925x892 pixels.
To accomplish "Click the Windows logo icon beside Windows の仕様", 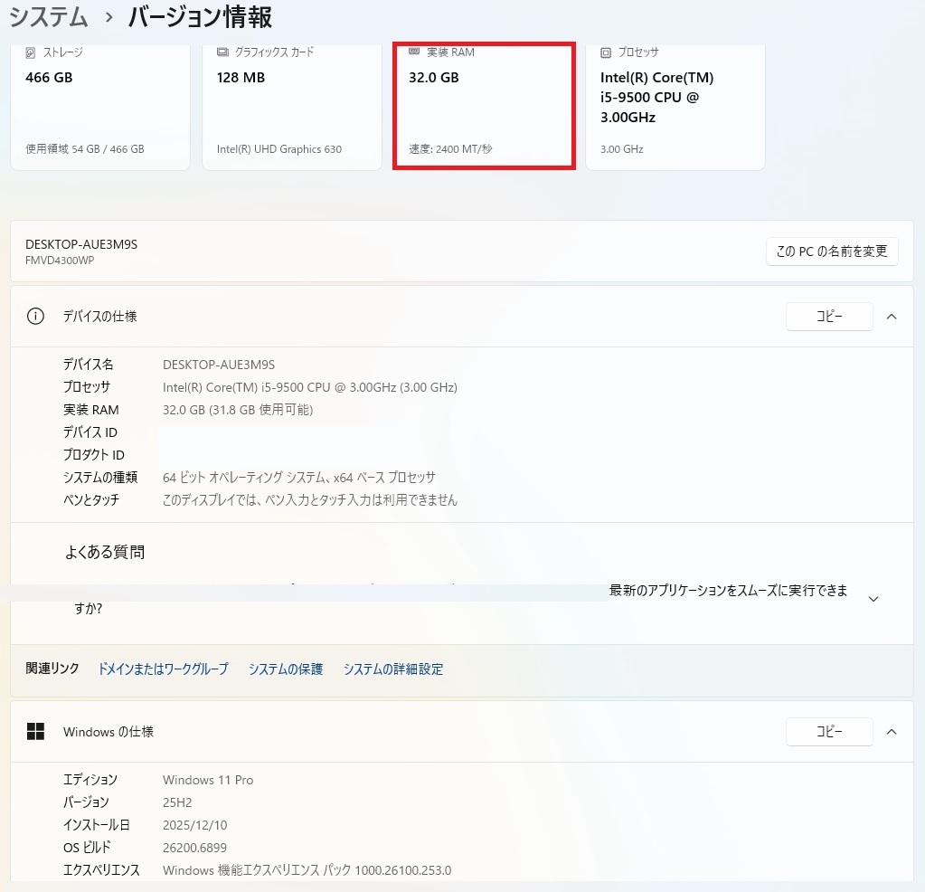I will (x=35, y=732).
